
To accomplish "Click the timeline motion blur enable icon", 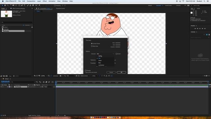I will pos(49,82).
